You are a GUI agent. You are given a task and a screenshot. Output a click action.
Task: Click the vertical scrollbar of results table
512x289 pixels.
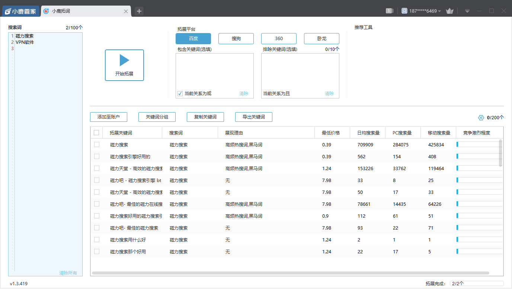coord(500,153)
